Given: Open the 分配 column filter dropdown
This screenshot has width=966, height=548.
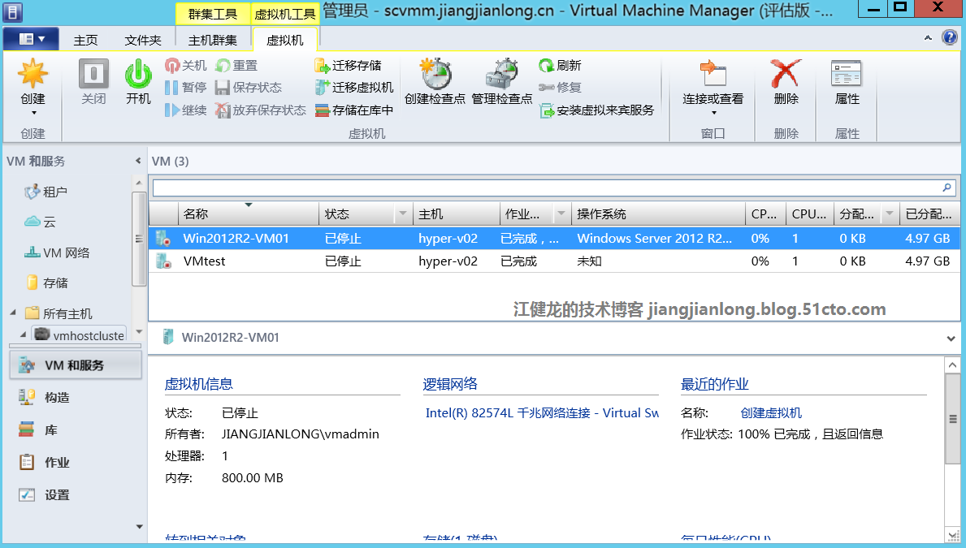Looking at the screenshot, I should pyautogui.click(x=889, y=214).
